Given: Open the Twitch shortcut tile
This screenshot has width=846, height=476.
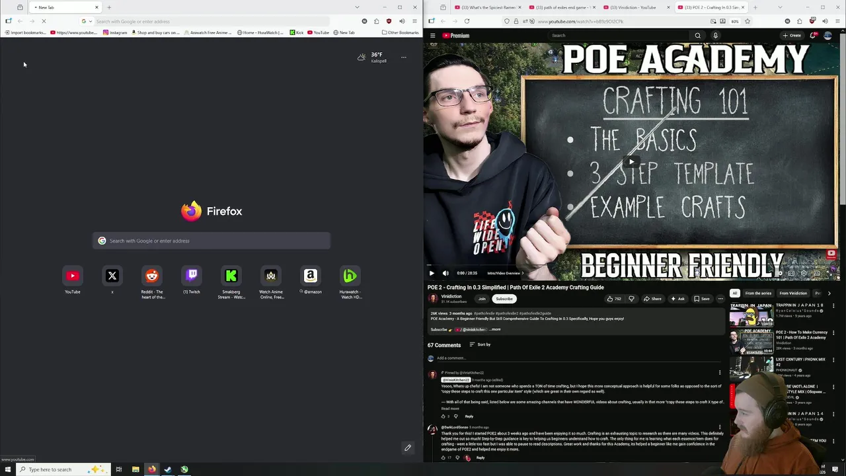Looking at the screenshot, I should click(192, 276).
